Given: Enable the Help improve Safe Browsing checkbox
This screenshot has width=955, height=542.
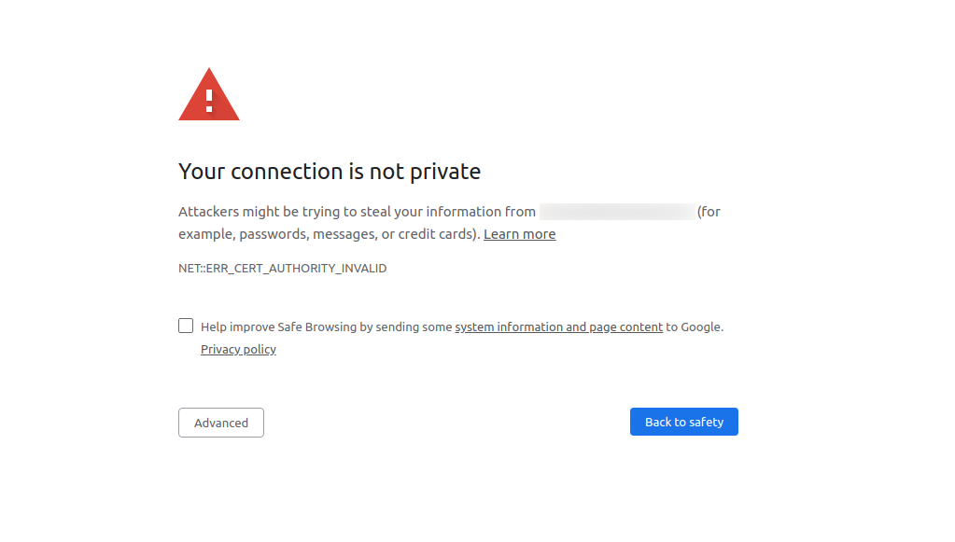Looking at the screenshot, I should pyautogui.click(x=185, y=325).
